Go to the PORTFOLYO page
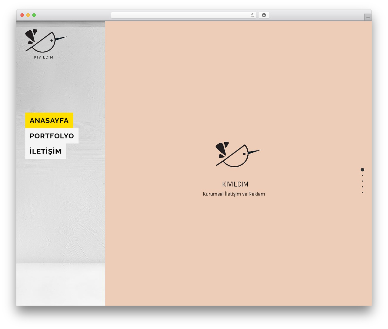 point(52,136)
